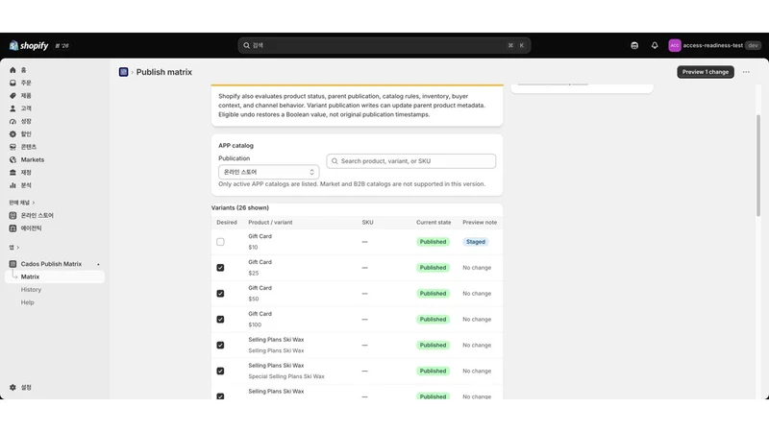The height and width of the screenshot is (432, 769).
Task: Click the marketing gauge icon in sidebar
Action: coord(12,121)
